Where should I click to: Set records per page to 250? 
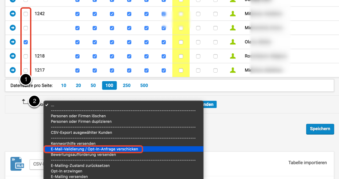pos(127,85)
